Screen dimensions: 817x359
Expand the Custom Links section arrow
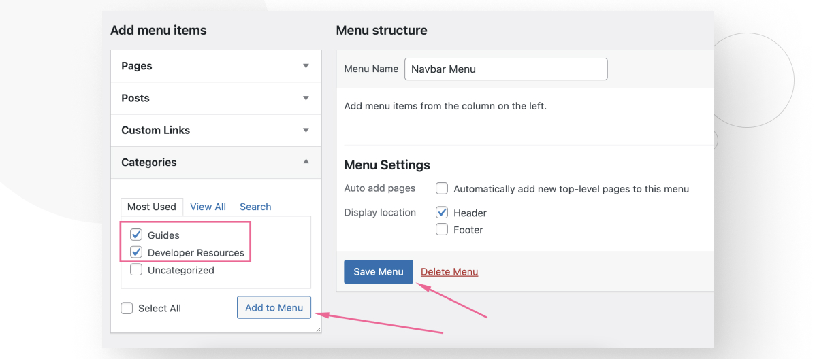pyautogui.click(x=306, y=130)
